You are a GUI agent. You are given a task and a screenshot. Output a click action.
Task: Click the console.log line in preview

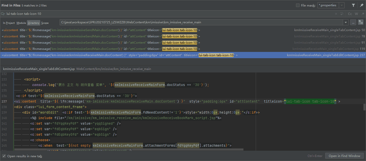click(x=121, y=85)
